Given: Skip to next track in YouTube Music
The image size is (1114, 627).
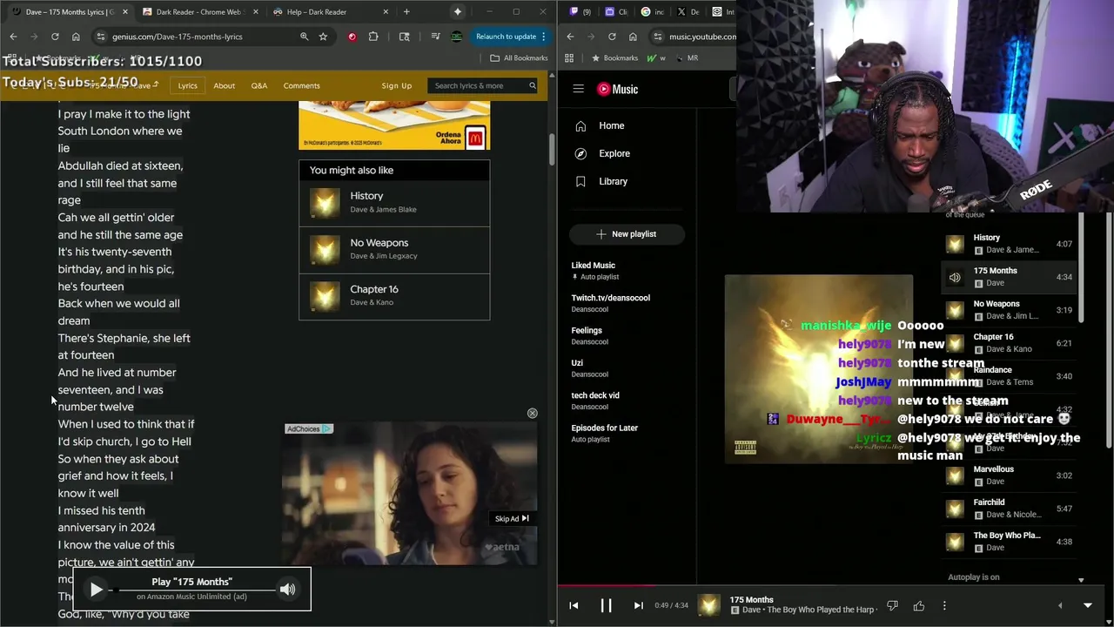Looking at the screenshot, I should (638, 605).
